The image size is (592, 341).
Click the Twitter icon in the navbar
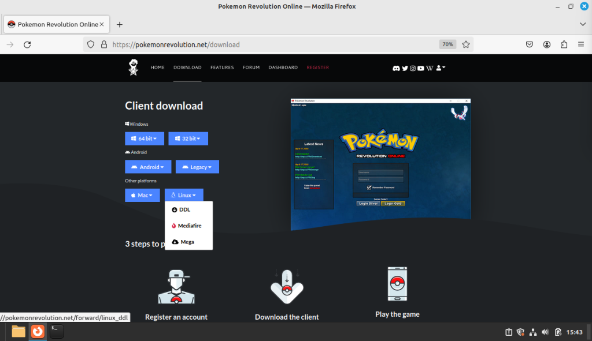405,68
